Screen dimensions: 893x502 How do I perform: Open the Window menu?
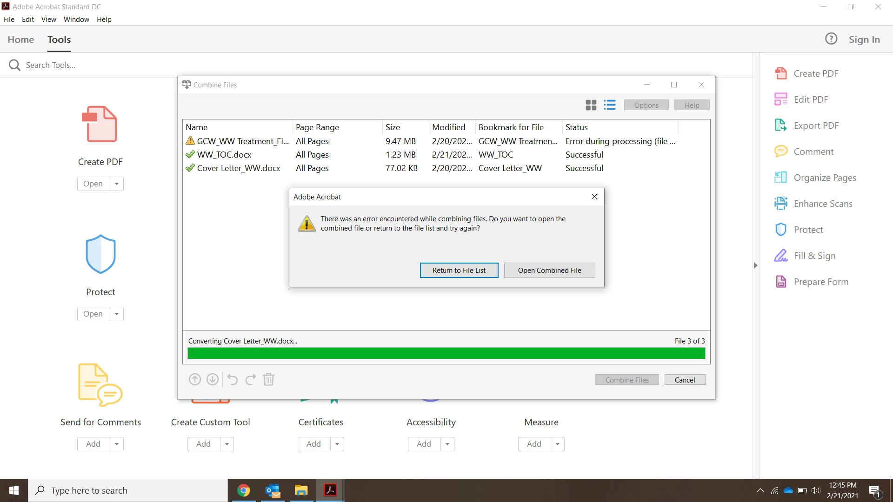(76, 19)
